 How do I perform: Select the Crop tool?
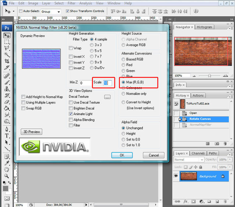tap(7, 61)
